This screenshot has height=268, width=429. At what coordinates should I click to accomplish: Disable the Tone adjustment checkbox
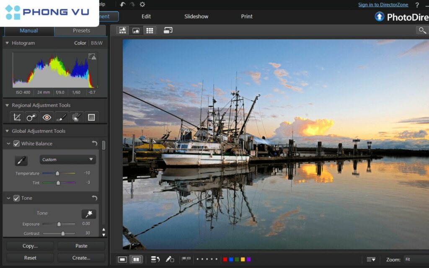(x=17, y=198)
